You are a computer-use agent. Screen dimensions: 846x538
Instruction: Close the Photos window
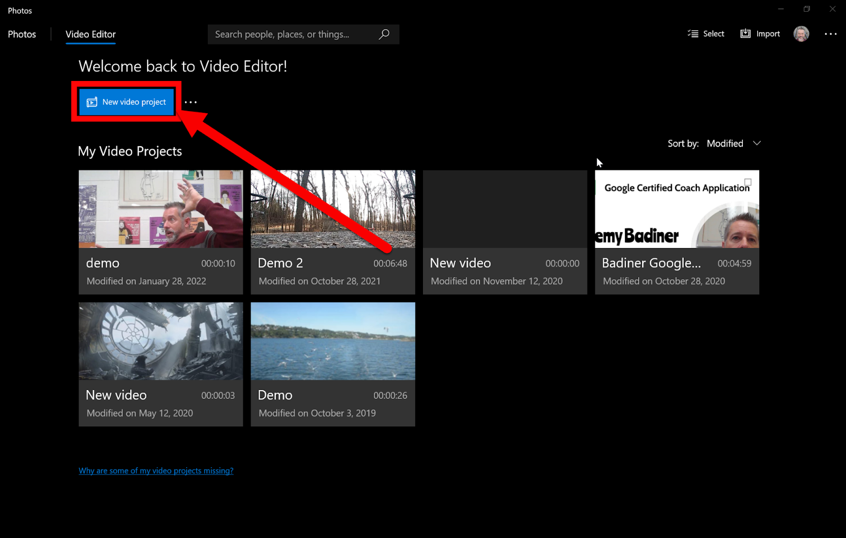(833, 9)
